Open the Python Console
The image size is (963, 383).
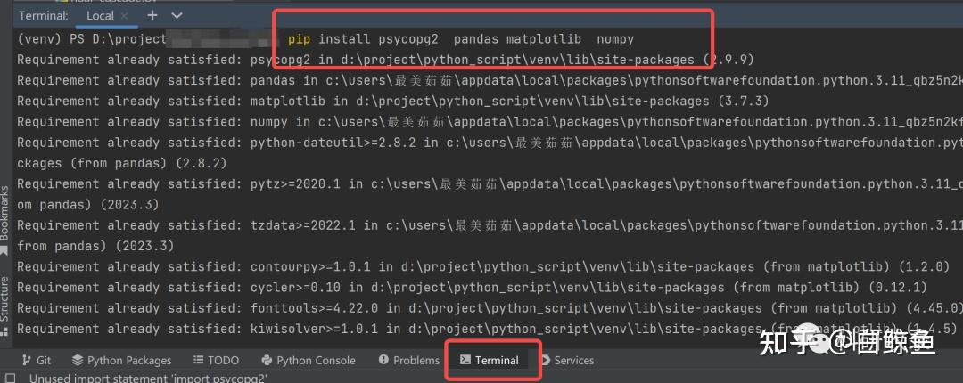tap(309, 360)
